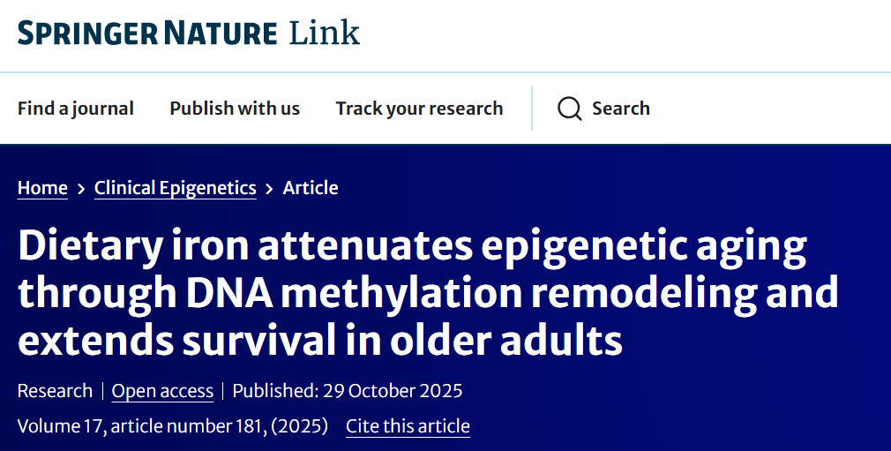
Task: Open the Publish with us menu
Action: pyautogui.click(x=235, y=109)
